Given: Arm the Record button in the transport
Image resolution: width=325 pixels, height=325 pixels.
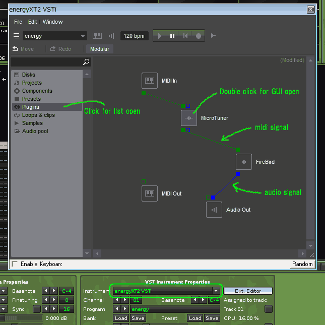Looking at the screenshot, I should click(199, 36).
